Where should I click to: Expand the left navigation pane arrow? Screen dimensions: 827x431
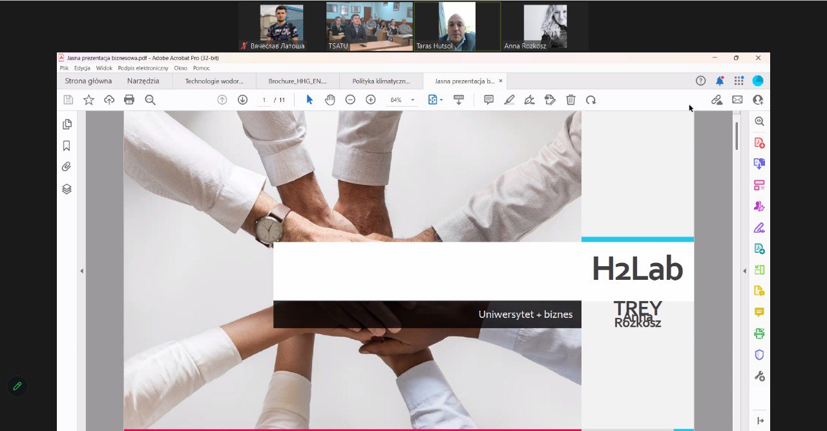pos(81,271)
